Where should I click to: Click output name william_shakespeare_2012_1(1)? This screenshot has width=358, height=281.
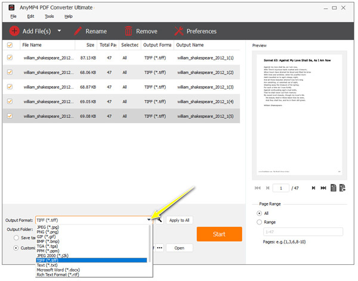pos(205,58)
